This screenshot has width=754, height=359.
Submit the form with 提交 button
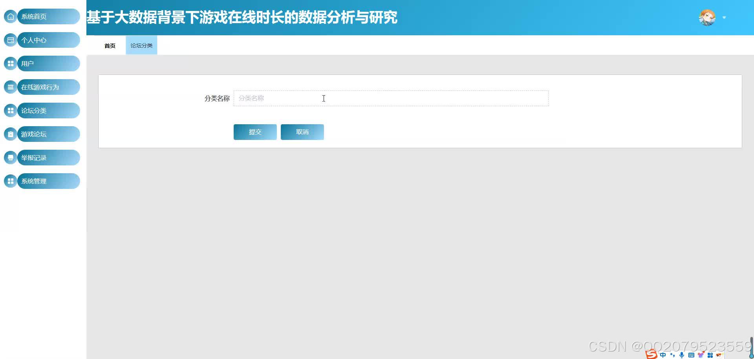click(x=255, y=132)
